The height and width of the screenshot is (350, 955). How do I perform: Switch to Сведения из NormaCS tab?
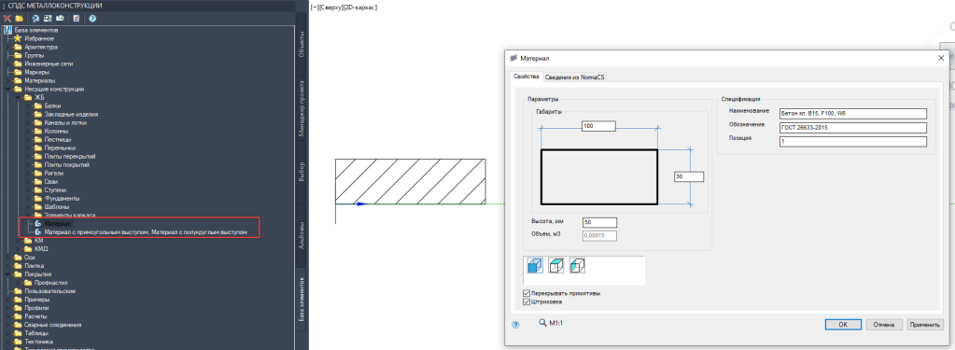(x=574, y=77)
